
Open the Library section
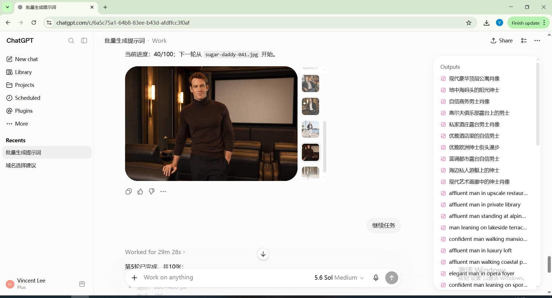coord(47,72)
